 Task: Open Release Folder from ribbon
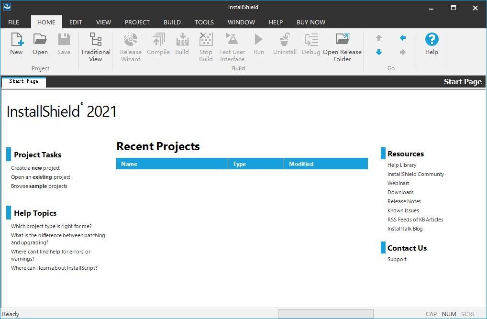click(x=342, y=47)
